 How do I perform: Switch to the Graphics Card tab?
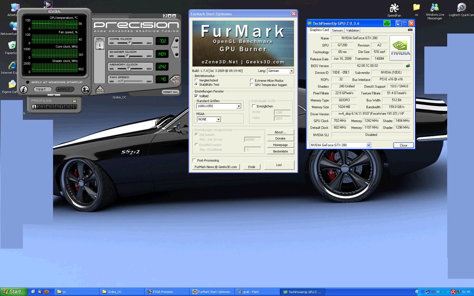[x=319, y=30]
